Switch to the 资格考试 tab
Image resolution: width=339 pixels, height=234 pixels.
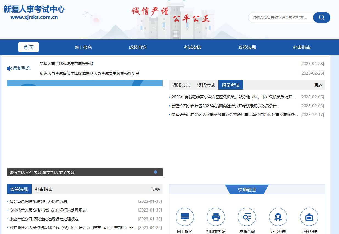(206, 85)
